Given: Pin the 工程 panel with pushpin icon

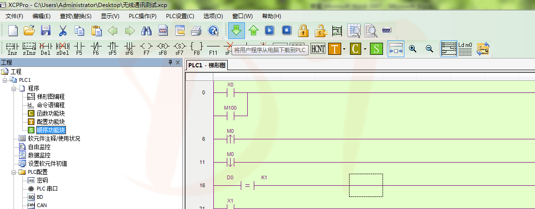Looking at the screenshot, I should point(170,62).
